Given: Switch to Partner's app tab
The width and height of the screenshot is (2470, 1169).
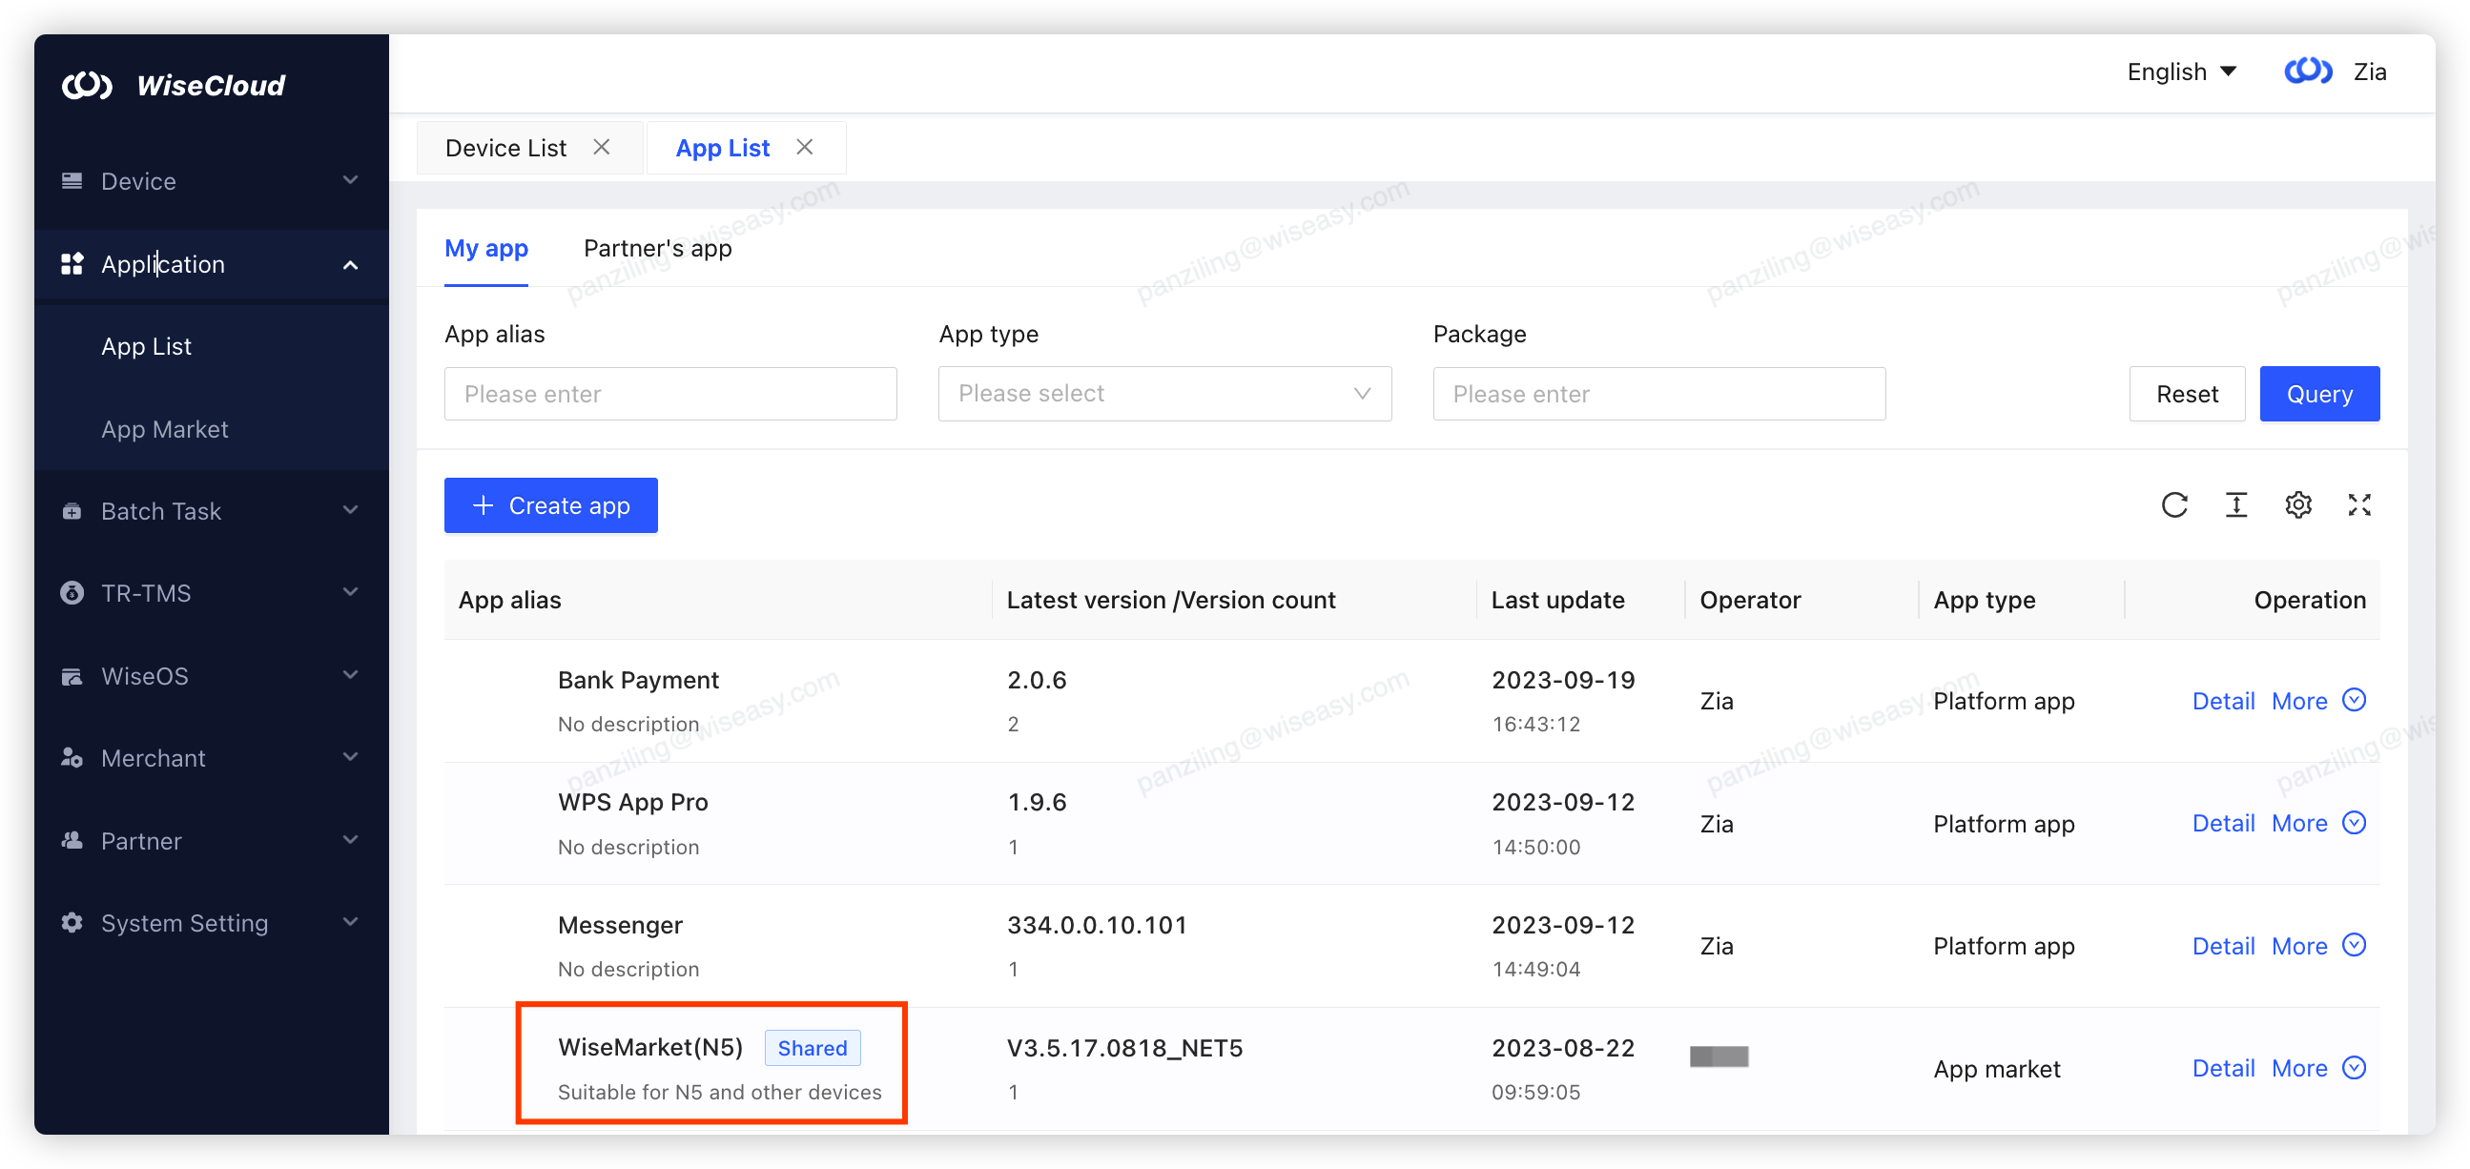Looking at the screenshot, I should 657,248.
